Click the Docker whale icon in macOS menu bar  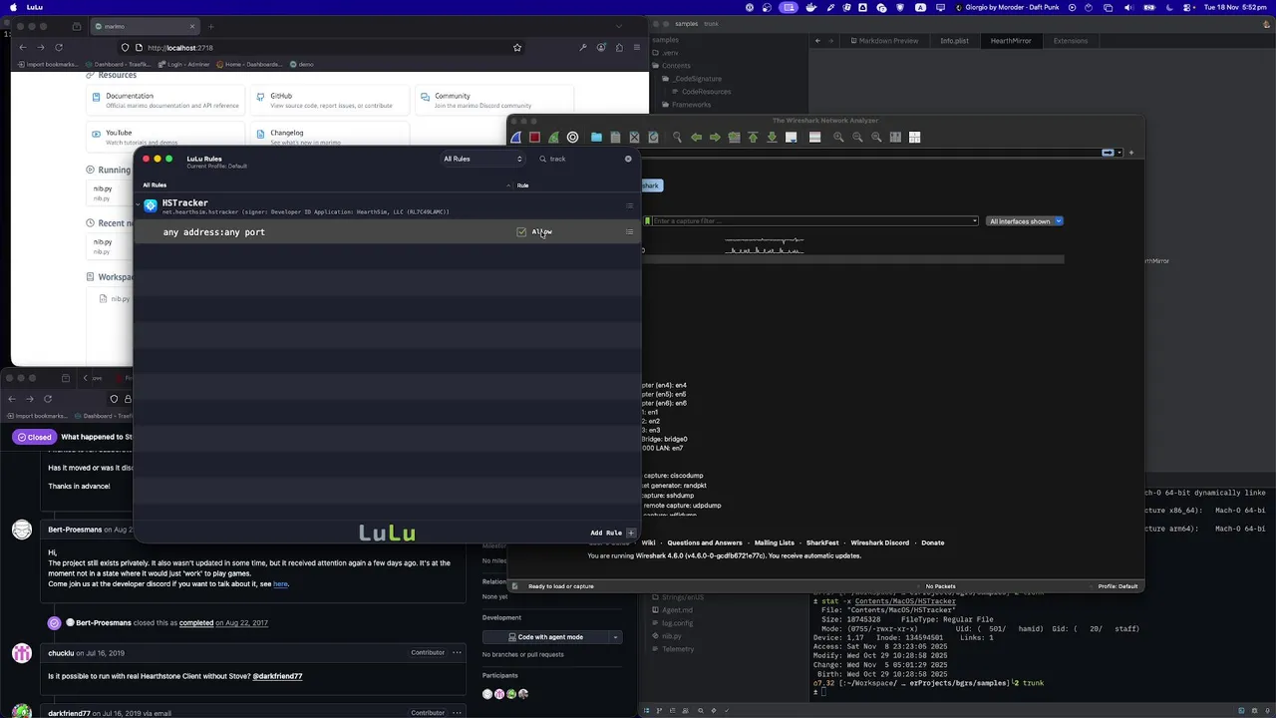click(x=810, y=7)
